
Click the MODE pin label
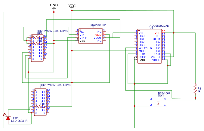coord(143,51)
